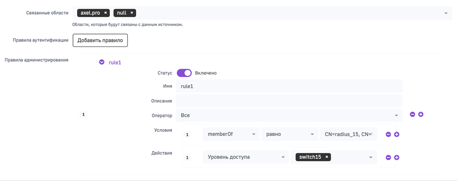Toggle the Статус Включено switch
Viewport: 458px width, 181px height.
184,73
